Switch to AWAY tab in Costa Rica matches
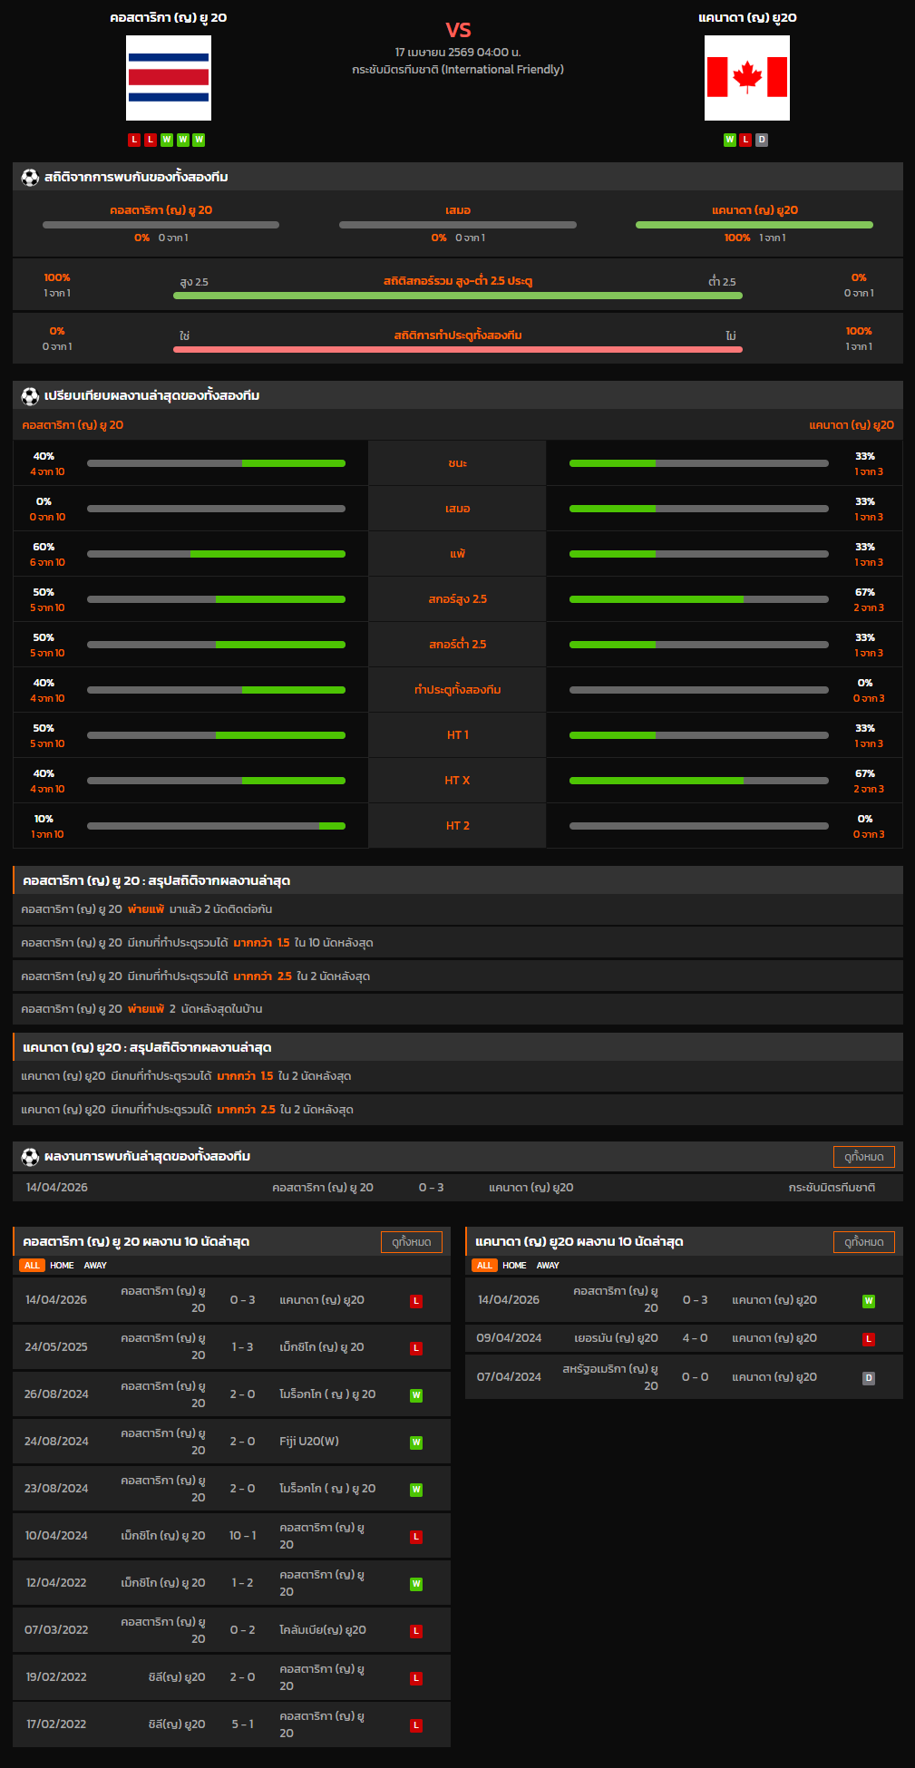The image size is (915, 1768). (95, 1266)
